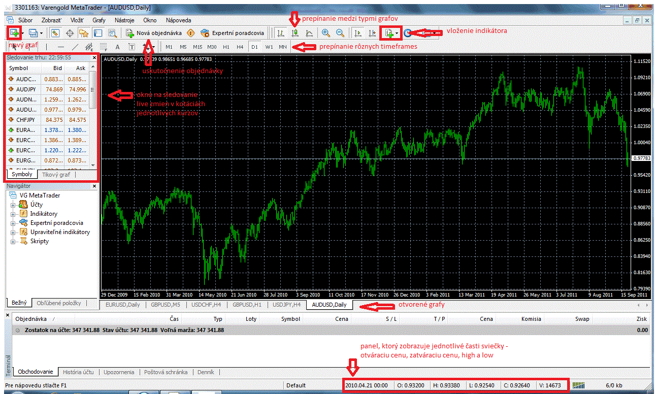
Task: Open the Poštová schránka tab
Action: click(166, 372)
